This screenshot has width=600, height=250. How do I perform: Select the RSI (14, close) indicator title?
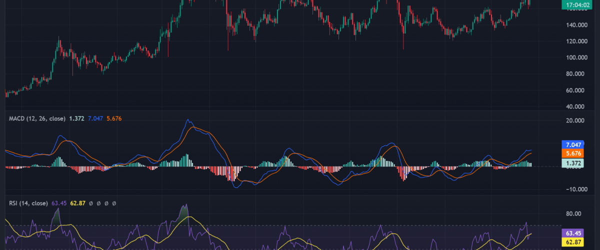pyautogui.click(x=28, y=203)
